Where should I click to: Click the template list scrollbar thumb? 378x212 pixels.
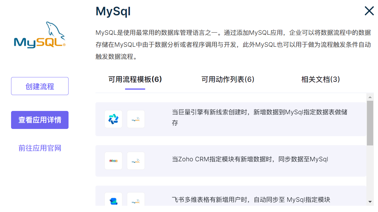tap(370, 123)
